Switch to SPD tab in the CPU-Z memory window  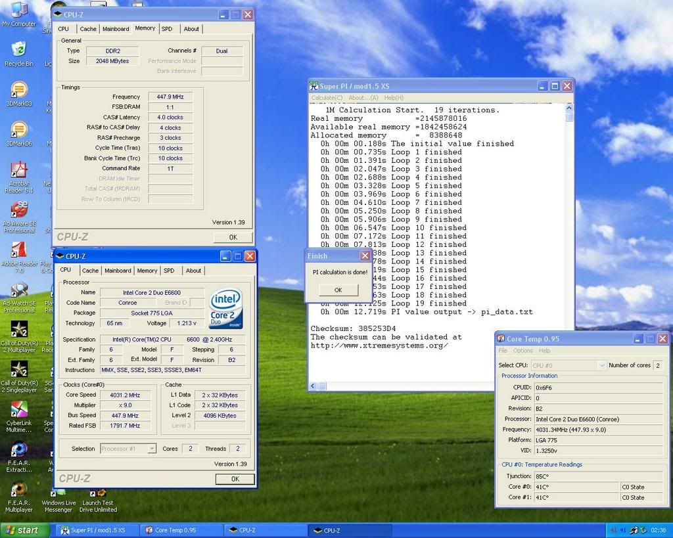pos(167,29)
